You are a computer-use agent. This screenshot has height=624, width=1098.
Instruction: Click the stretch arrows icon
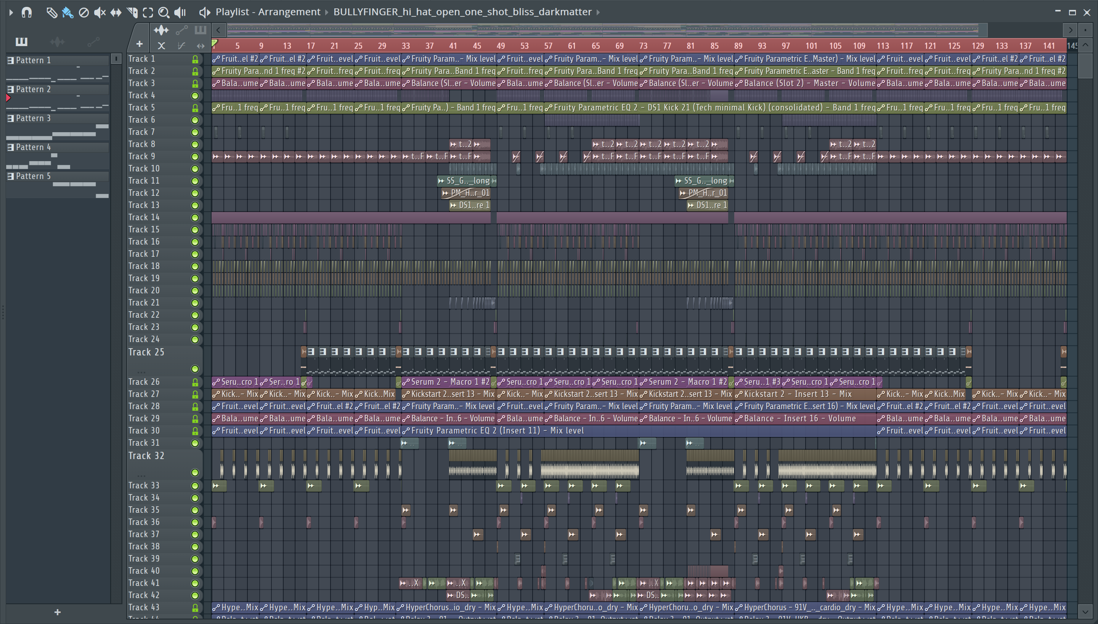pyautogui.click(x=200, y=45)
